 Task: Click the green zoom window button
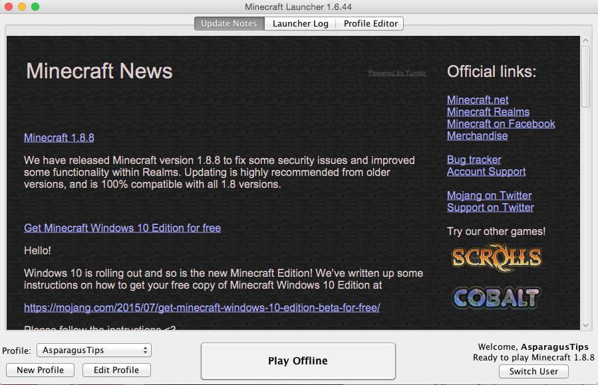point(35,7)
